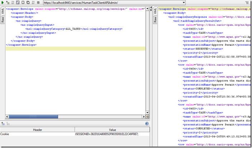The height and width of the screenshot is (148, 252).
Task: Select the response panel XML tab
Action: [x=155, y=11]
